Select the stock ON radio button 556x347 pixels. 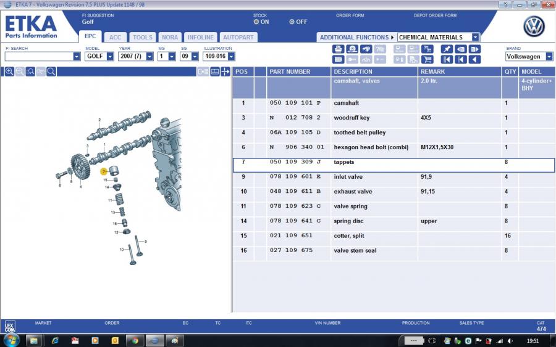(x=256, y=22)
